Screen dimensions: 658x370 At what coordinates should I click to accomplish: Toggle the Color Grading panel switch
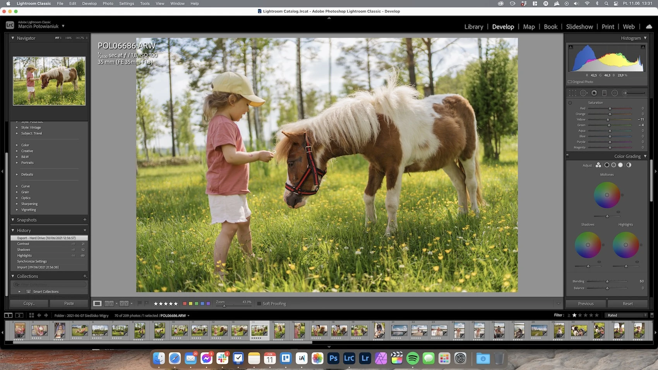567,155
